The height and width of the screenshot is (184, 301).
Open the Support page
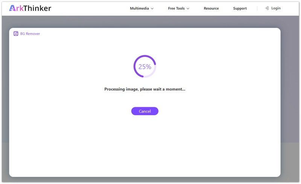[x=240, y=8]
